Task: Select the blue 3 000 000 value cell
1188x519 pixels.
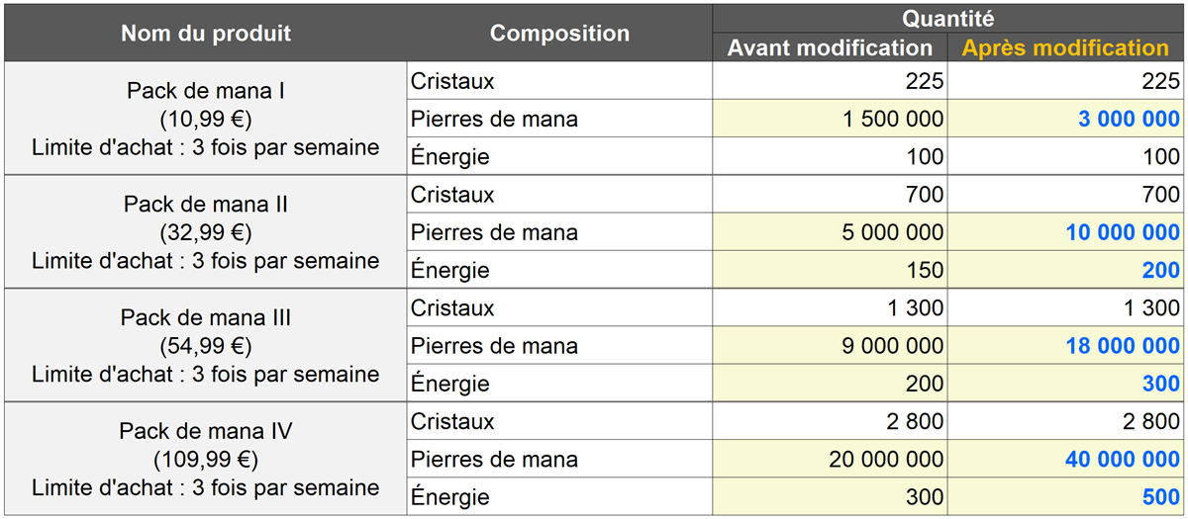Action: [x=1066, y=120]
